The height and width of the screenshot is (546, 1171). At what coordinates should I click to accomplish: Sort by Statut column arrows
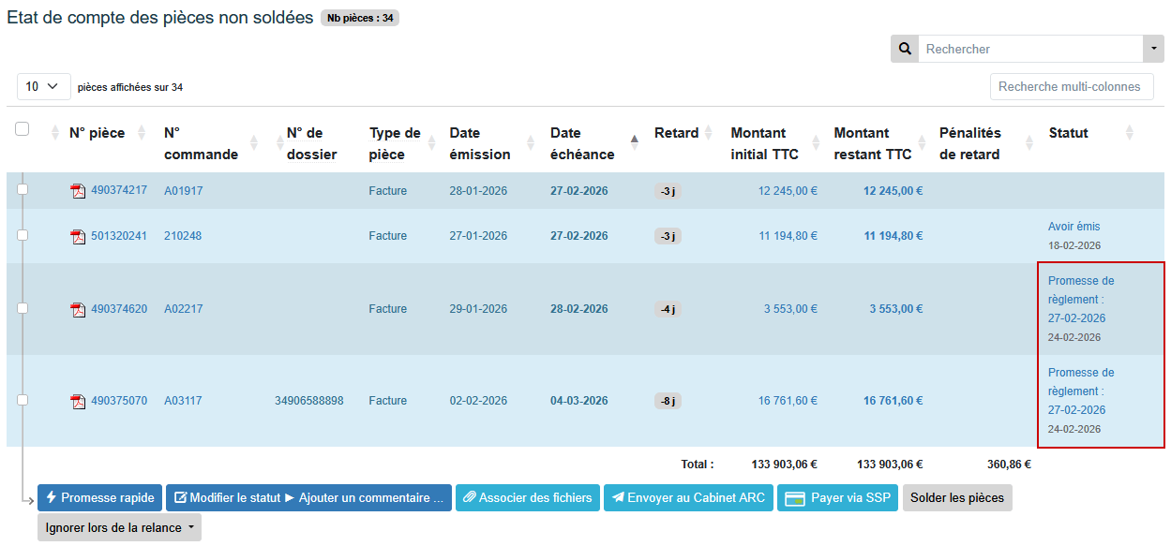[1129, 133]
